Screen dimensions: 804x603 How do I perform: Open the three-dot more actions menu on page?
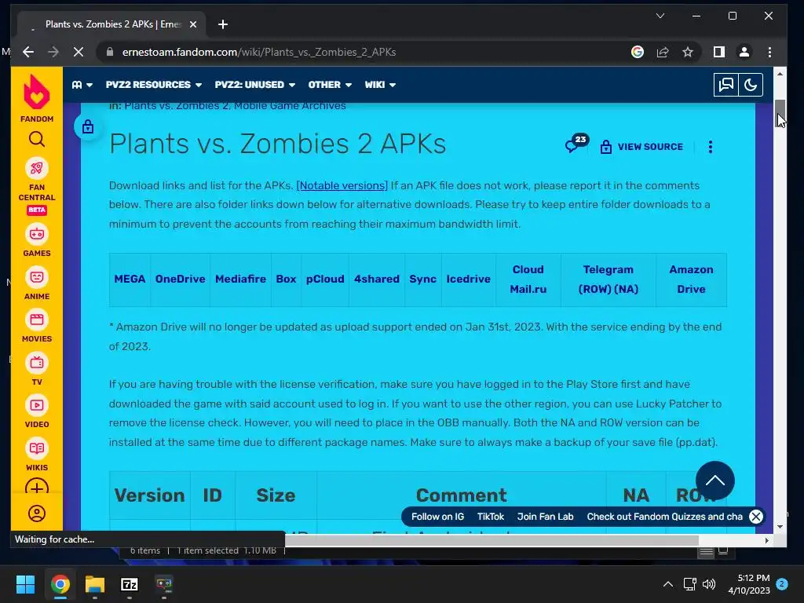(x=710, y=147)
